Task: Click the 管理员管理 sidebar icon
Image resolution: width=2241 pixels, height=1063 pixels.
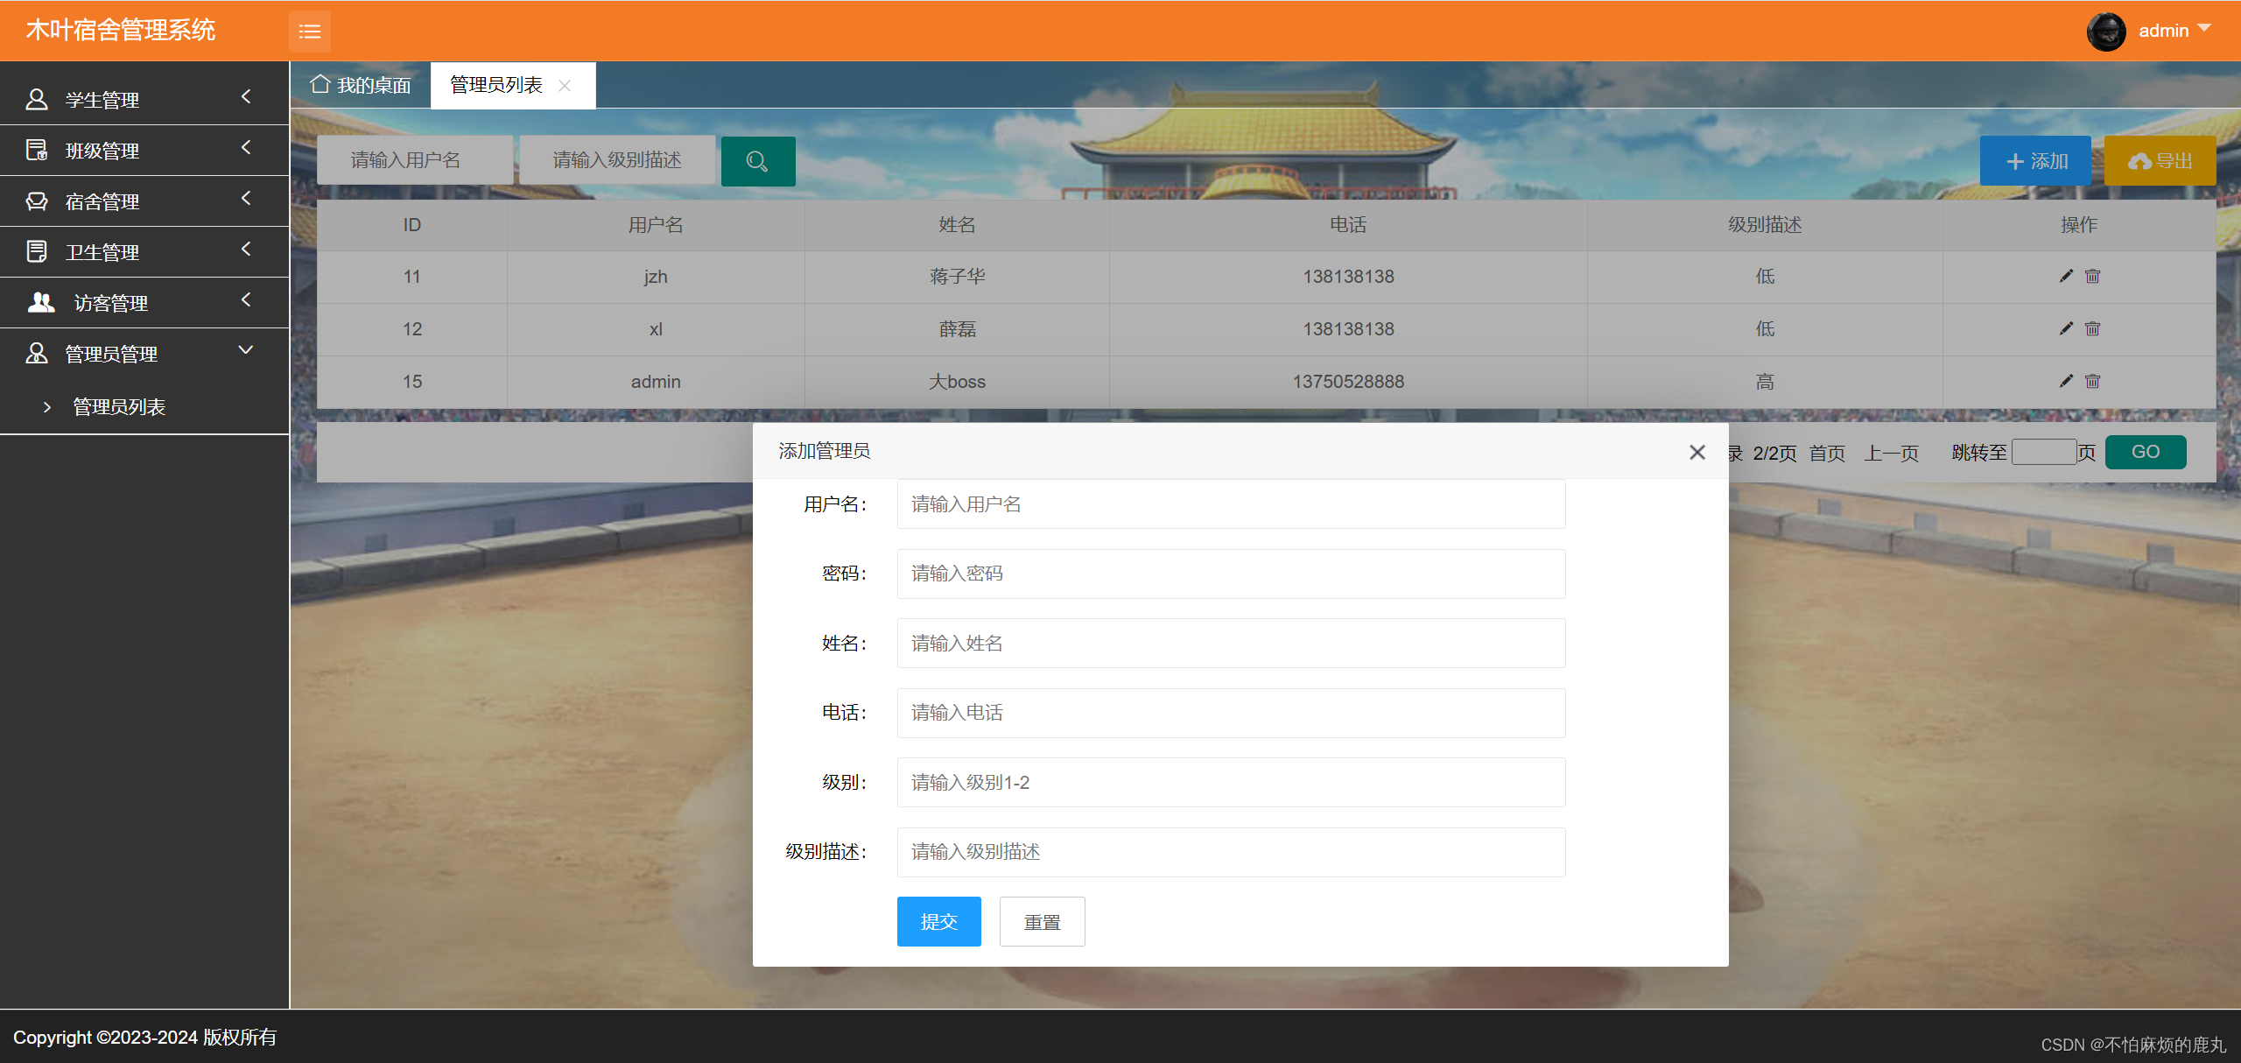Action: [x=37, y=353]
